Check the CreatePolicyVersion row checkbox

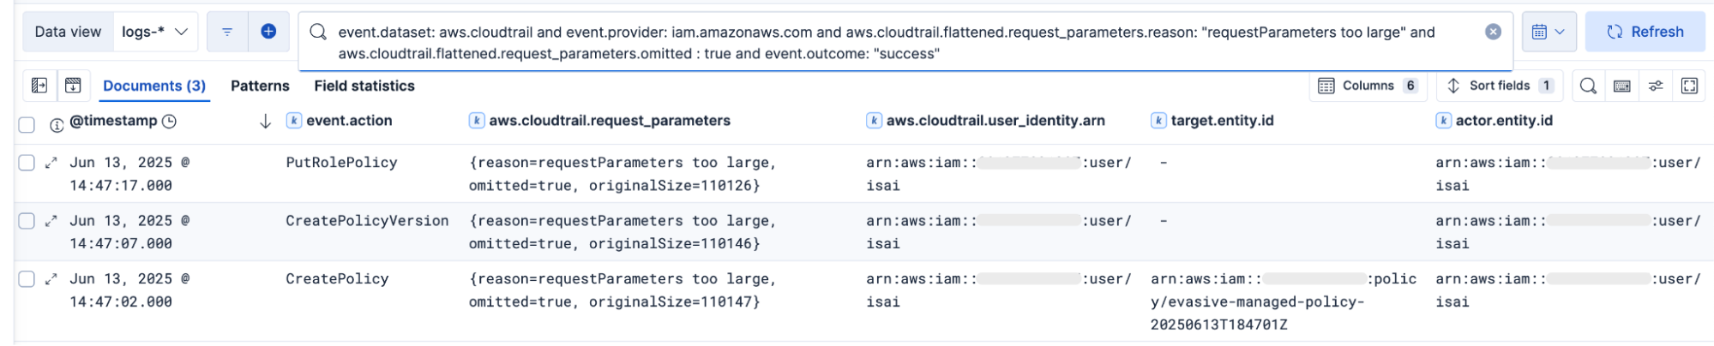[x=27, y=221]
